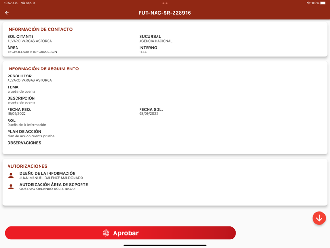
Task: Select fecha sol. value 08/09/2022
Action: click(x=148, y=114)
